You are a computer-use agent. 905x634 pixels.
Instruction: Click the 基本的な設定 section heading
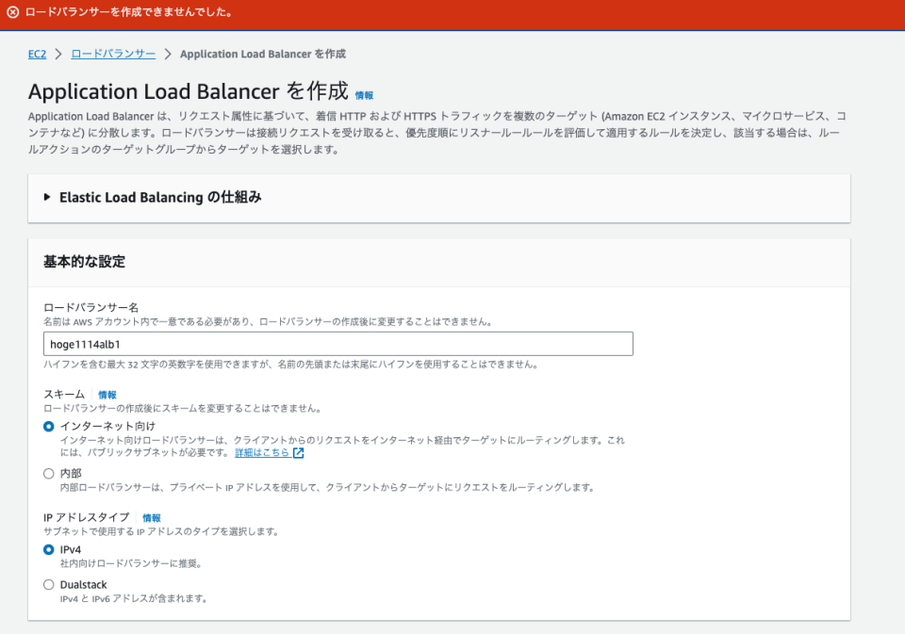point(84,262)
